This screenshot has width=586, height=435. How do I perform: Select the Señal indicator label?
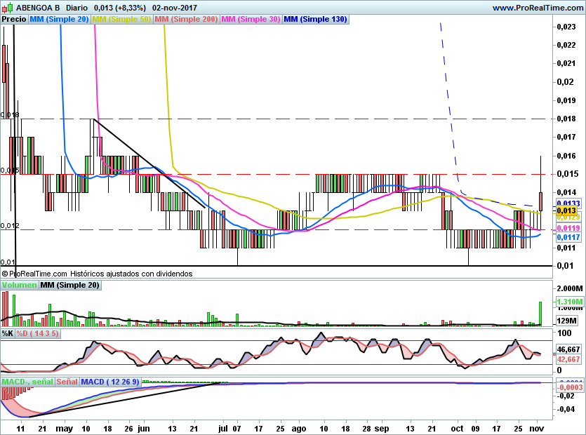67,382
